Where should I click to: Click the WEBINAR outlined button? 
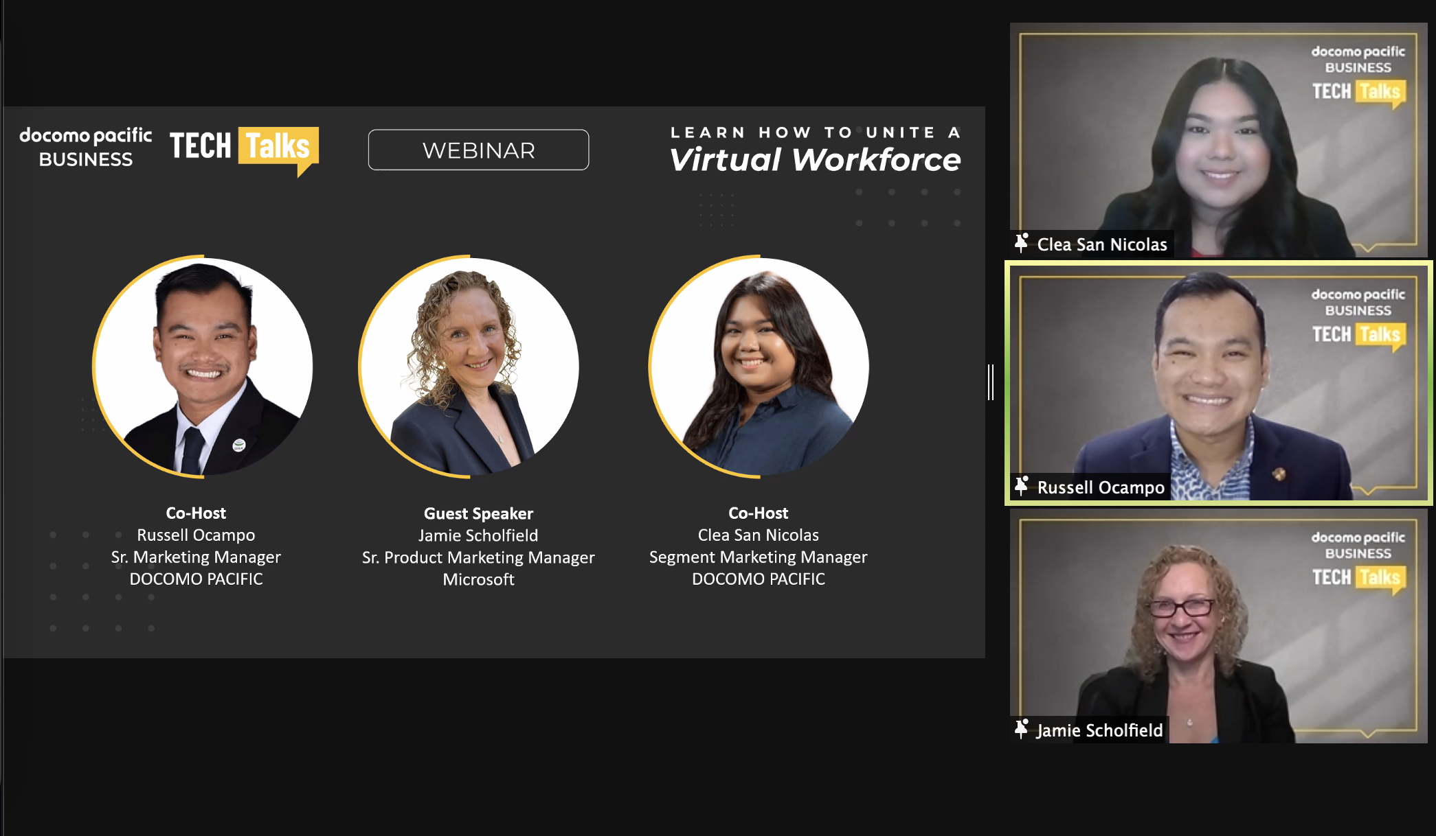pos(478,150)
